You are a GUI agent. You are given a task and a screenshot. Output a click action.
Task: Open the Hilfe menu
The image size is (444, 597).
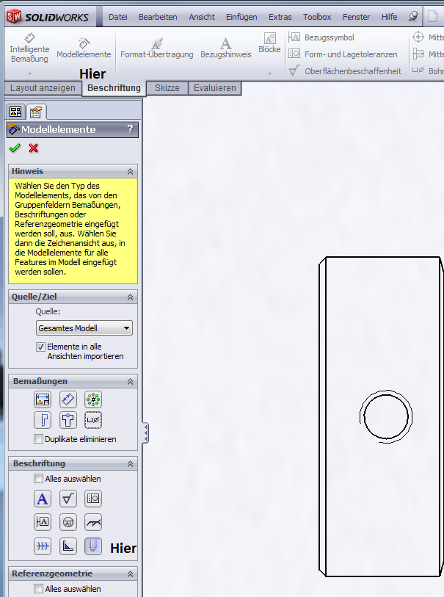389,17
